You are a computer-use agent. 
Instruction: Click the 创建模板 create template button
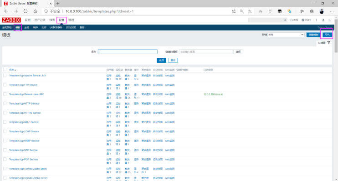313,35
